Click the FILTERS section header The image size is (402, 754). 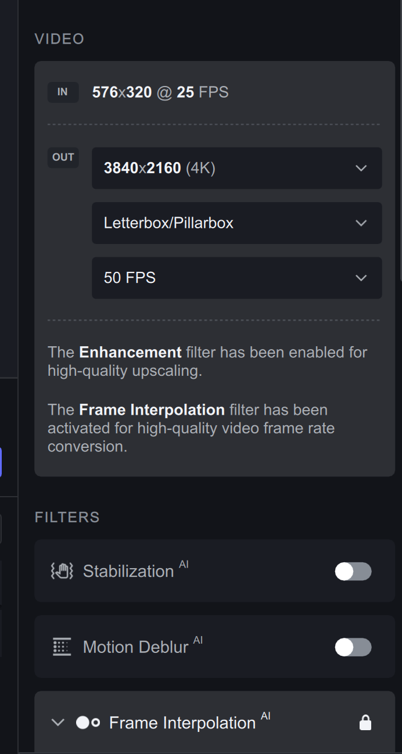pyautogui.click(x=67, y=517)
